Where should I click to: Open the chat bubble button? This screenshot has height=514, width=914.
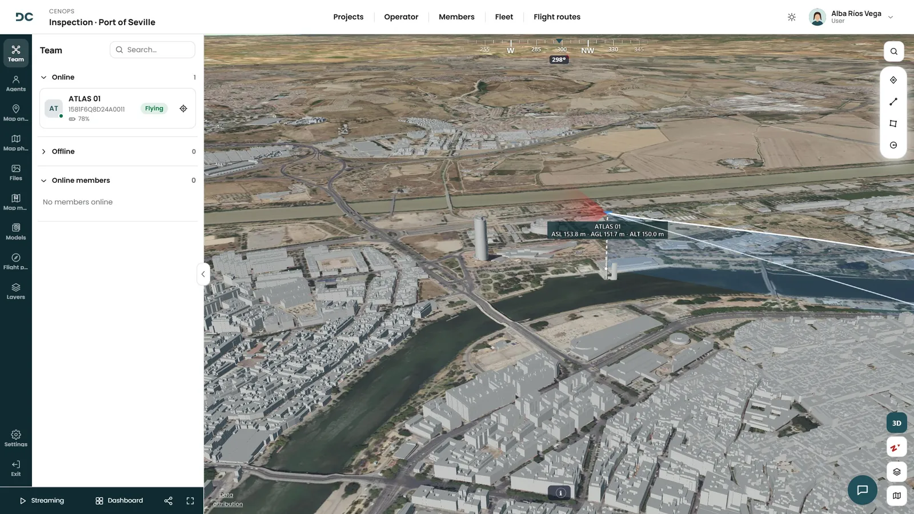tap(863, 490)
